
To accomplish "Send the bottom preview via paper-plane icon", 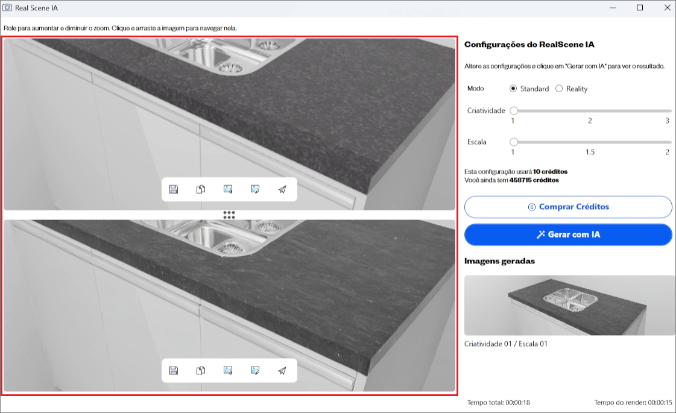I will (282, 370).
